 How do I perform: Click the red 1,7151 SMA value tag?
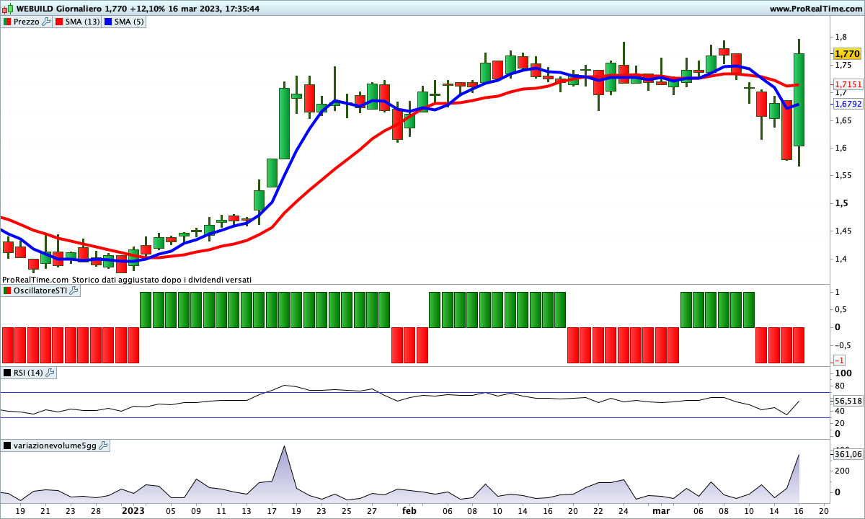click(x=848, y=84)
